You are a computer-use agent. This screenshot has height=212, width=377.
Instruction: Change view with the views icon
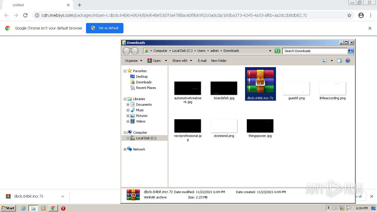(x=325, y=61)
